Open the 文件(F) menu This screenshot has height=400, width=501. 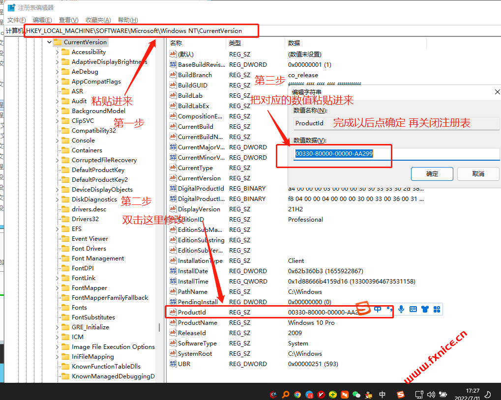17,20
